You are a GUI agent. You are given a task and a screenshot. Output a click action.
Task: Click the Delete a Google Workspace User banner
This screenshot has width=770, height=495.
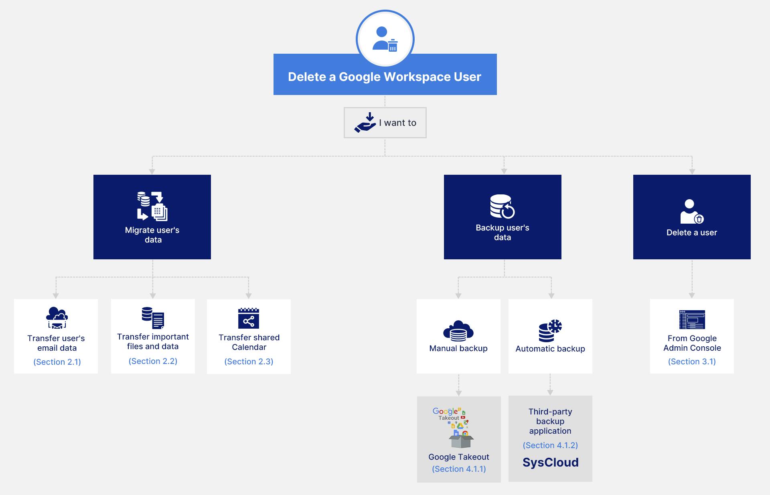coord(385,77)
